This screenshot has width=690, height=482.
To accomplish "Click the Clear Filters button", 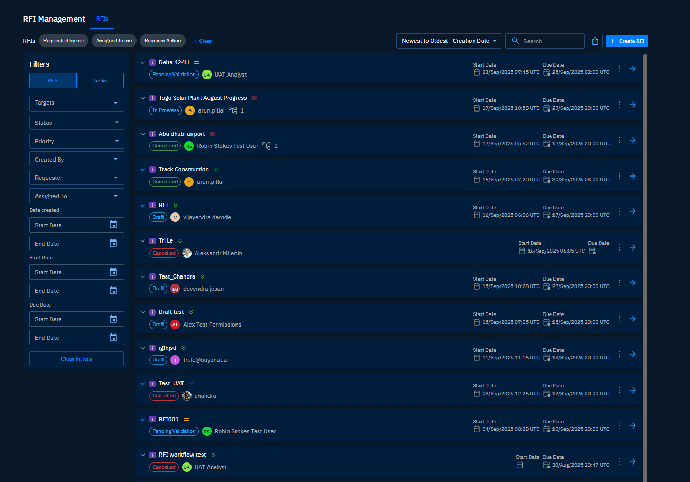I will coord(76,359).
